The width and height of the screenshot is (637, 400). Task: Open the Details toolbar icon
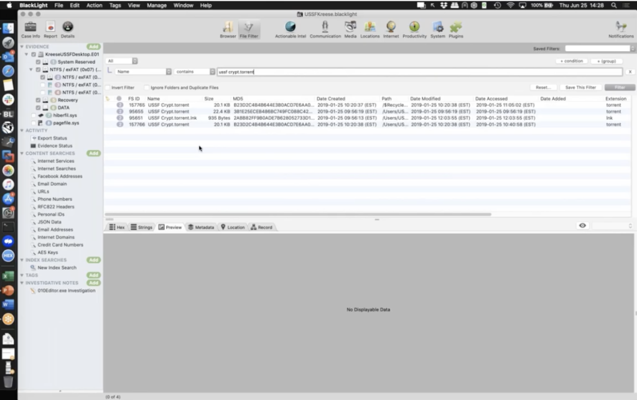[67, 30]
